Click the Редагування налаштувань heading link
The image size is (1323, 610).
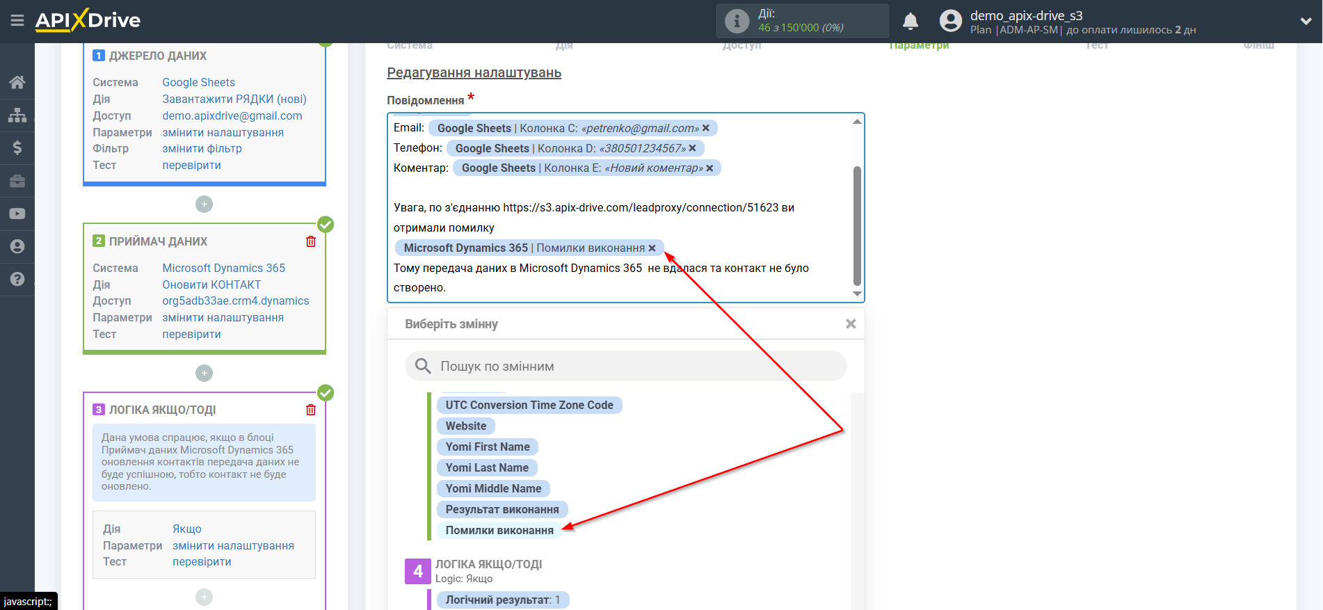[x=474, y=72]
